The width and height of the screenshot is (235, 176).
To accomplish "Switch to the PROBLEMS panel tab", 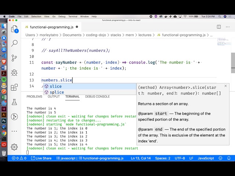I will [34, 96].
